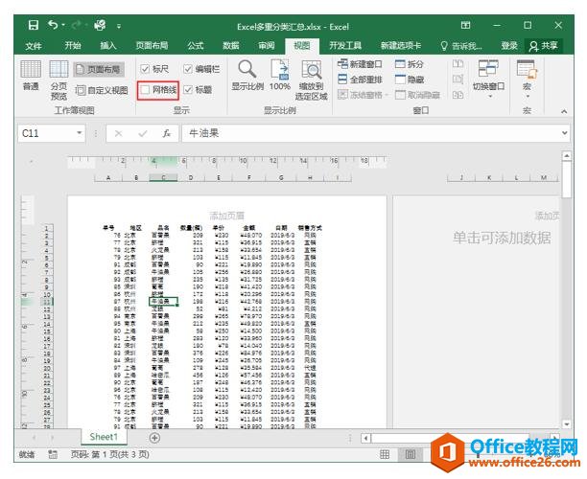587x479 pixels.
Task: Click scroll down arrow on vertical scrollbar
Action: click(567, 424)
